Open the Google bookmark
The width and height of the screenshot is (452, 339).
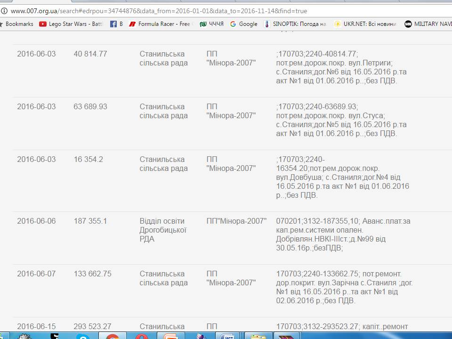[243, 24]
